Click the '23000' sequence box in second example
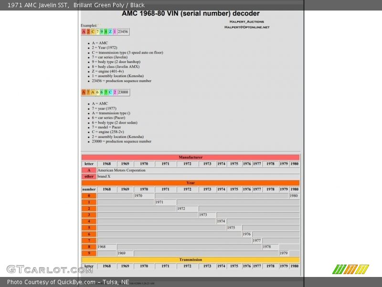 tap(123, 92)
